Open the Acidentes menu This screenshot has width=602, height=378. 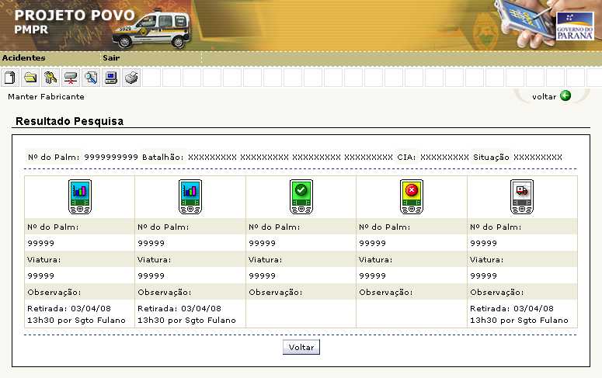coord(24,58)
